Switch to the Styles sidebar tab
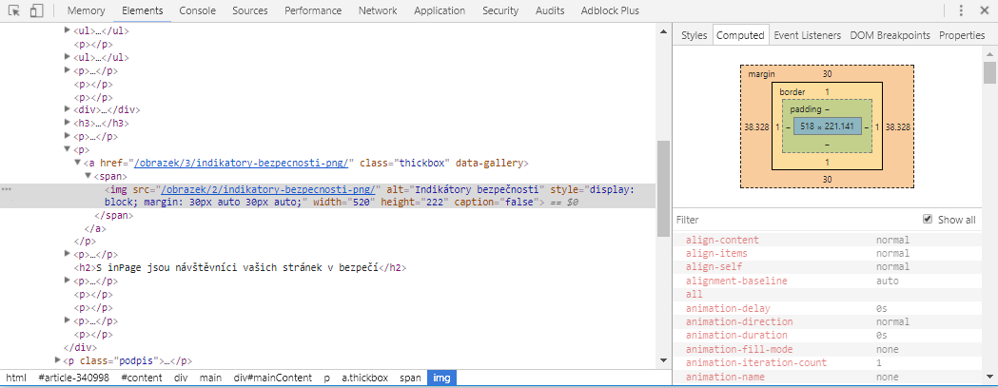The width and height of the screenshot is (998, 388). pos(694,35)
